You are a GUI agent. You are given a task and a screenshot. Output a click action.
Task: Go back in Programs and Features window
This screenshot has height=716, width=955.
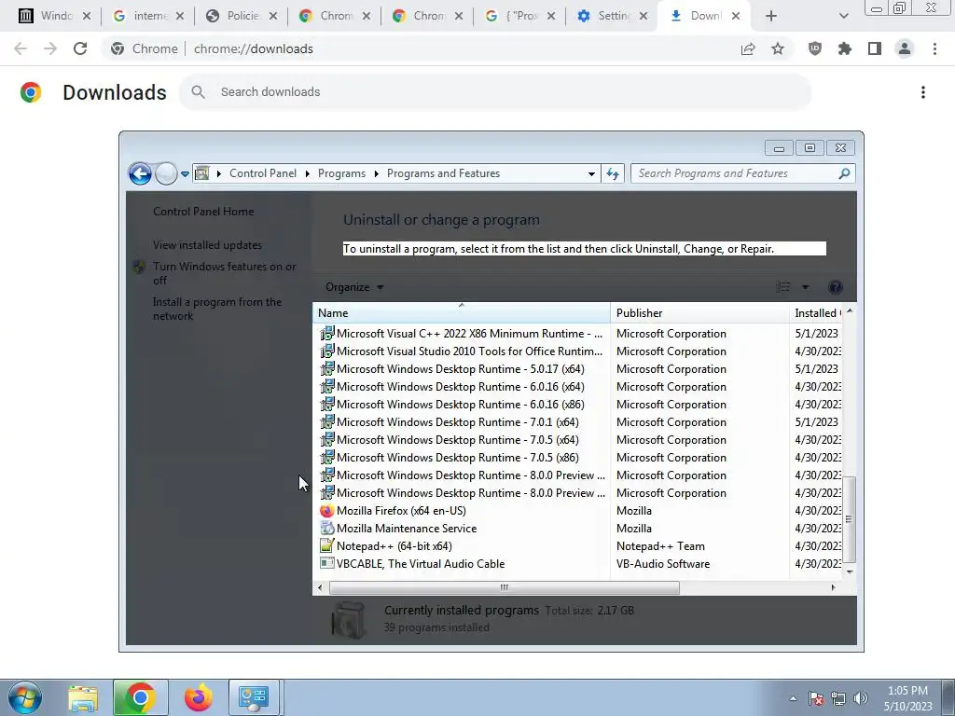pos(140,173)
